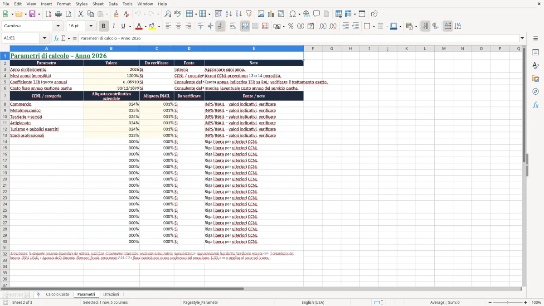Select the Metalmeccanico cell
544x306 pixels.
[46, 111]
